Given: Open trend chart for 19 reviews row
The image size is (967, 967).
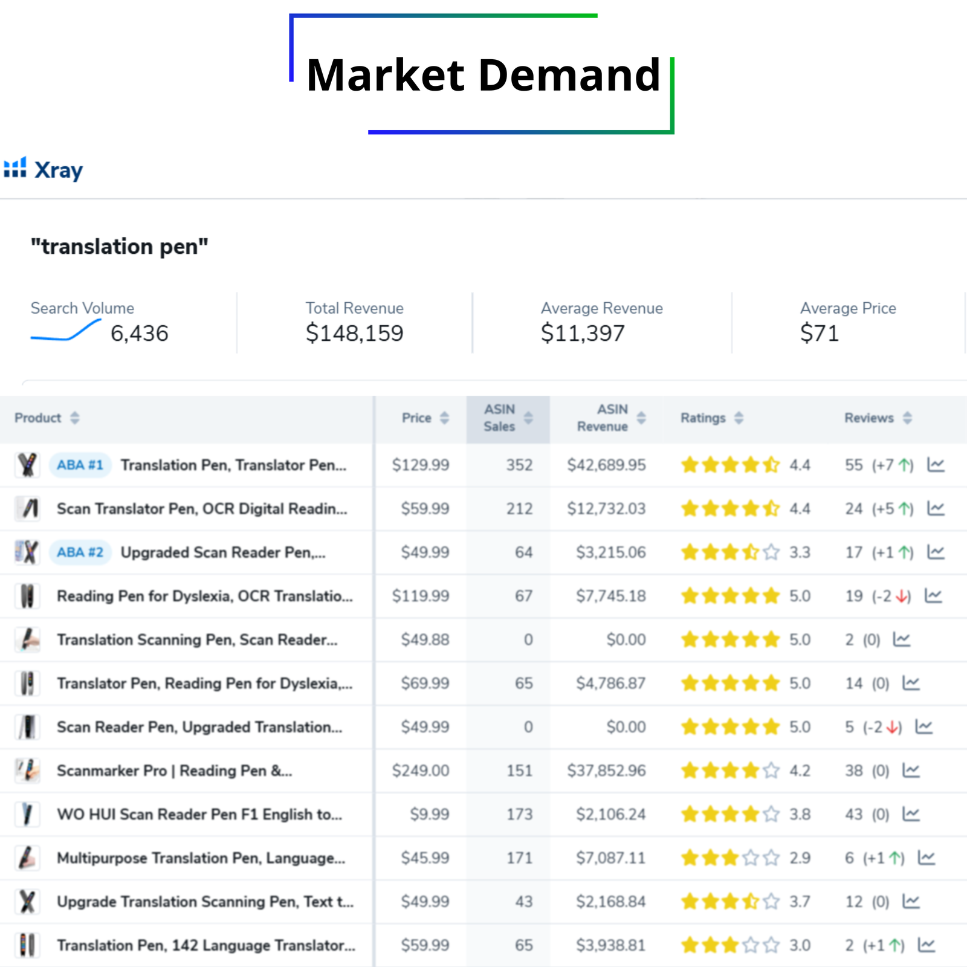Looking at the screenshot, I should point(934,596).
